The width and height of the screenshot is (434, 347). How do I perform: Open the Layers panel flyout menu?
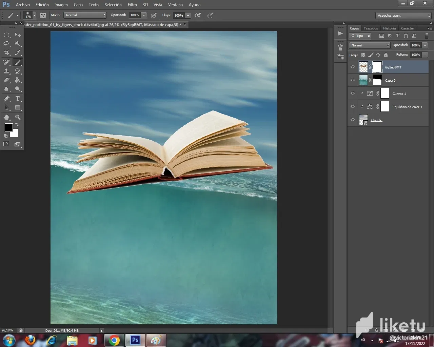[x=430, y=28]
